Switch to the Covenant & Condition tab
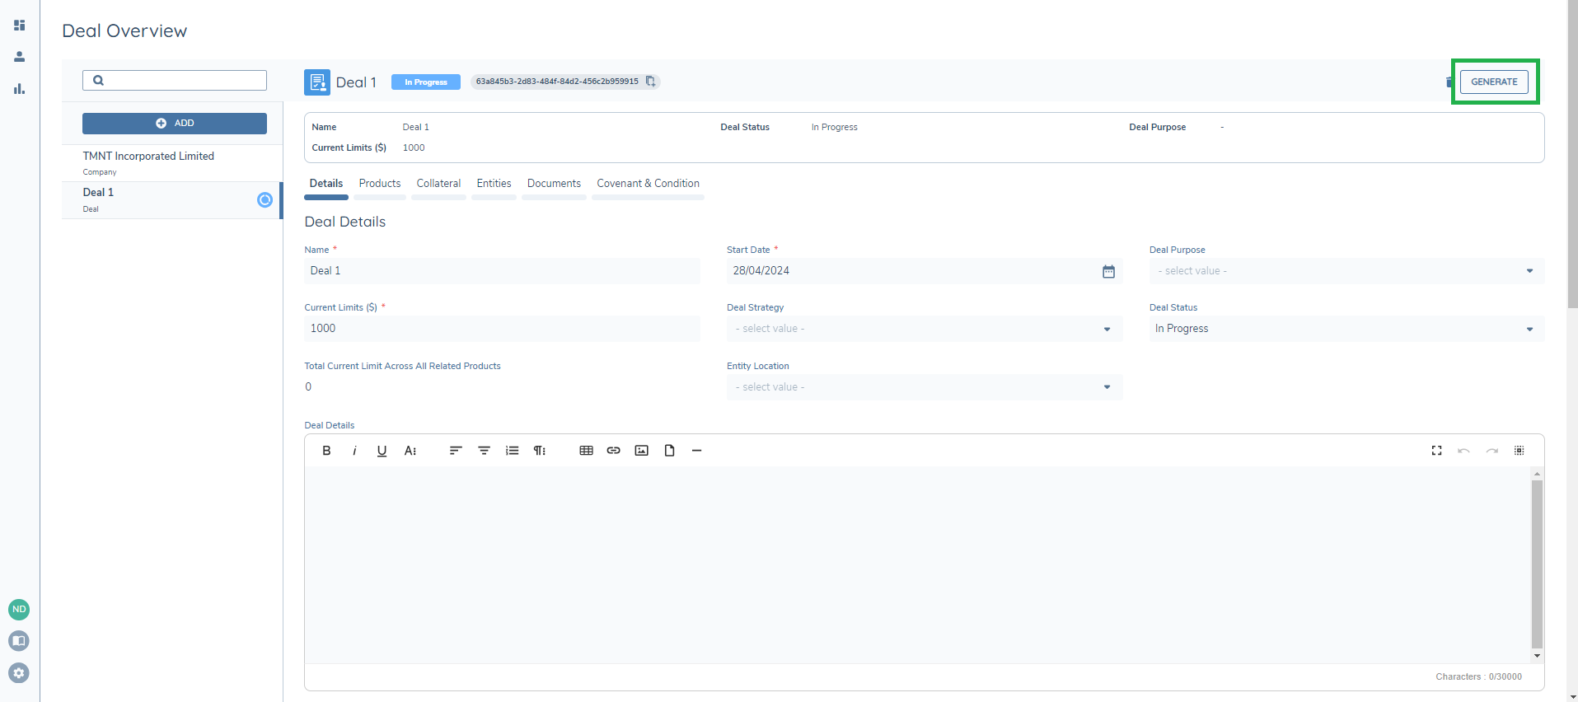 tap(648, 184)
